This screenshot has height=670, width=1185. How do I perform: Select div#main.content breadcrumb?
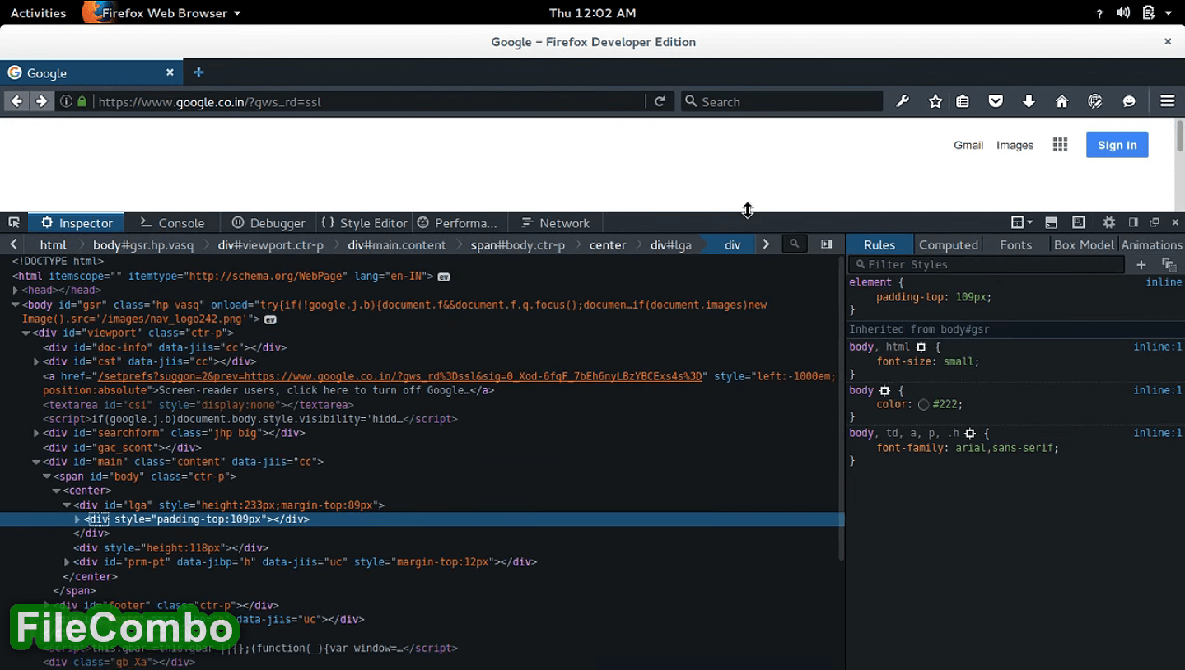coord(396,244)
